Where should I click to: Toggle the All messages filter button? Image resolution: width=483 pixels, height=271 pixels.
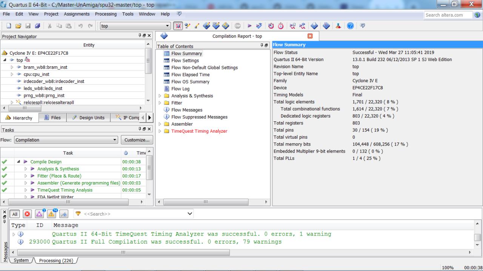point(15,214)
